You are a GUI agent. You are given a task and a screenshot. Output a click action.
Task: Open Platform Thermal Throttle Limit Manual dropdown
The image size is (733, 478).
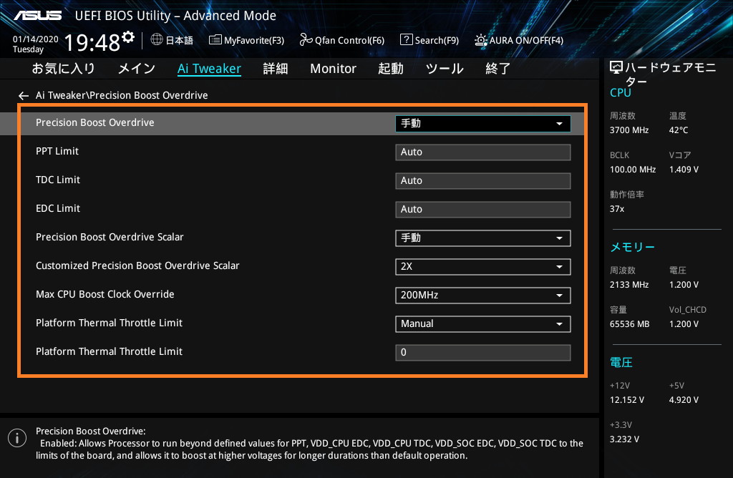point(483,324)
